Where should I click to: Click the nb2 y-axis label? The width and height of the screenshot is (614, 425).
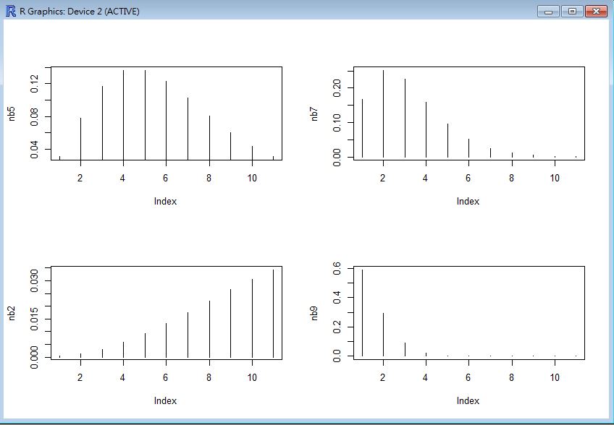click(12, 312)
